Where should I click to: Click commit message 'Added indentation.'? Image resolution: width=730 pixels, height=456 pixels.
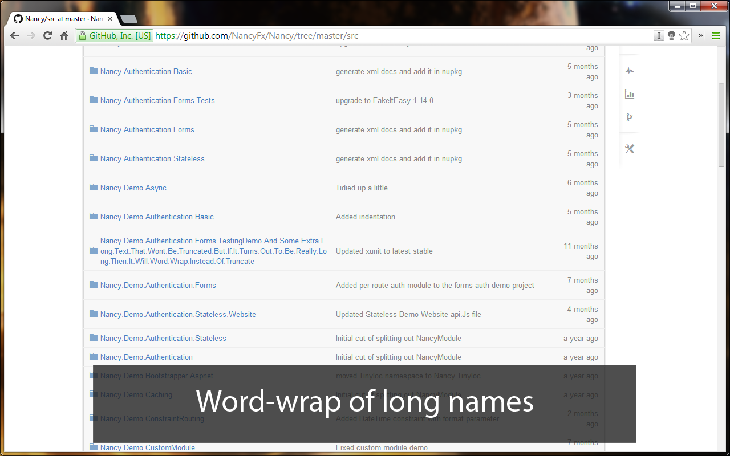366,217
